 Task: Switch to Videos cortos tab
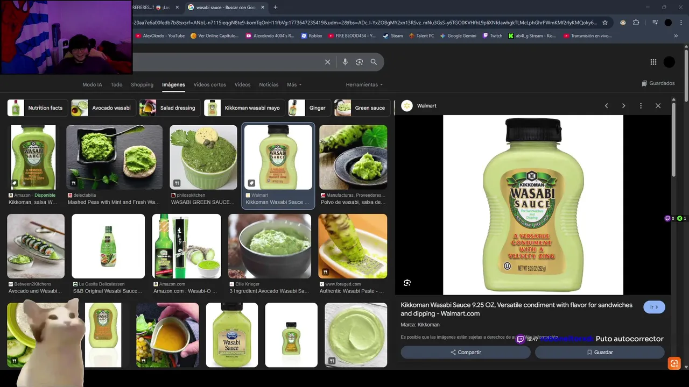[209, 84]
